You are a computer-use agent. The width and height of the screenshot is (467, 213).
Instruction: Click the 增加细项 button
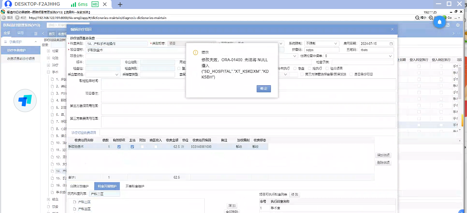click(x=383, y=155)
